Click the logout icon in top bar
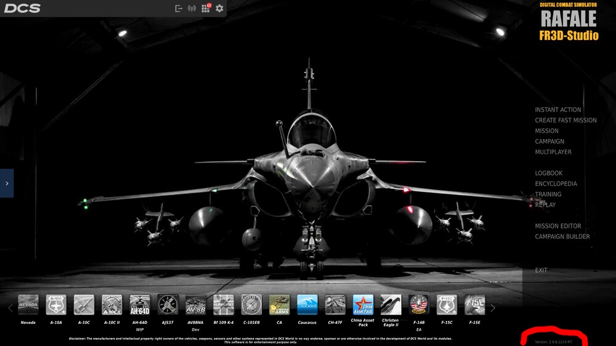The image size is (616, 346). (x=179, y=8)
